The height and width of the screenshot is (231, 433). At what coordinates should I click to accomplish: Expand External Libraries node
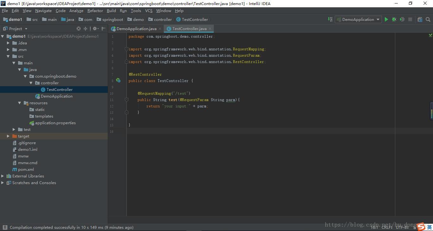(x=3, y=176)
